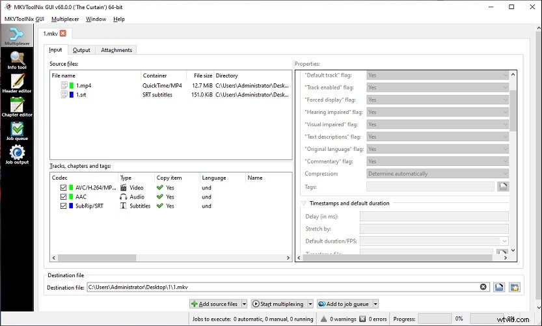
Task: Open the Multiplexer menu
Action: point(65,19)
